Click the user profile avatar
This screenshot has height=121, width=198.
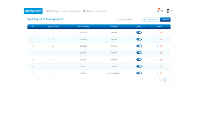tap(168, 11)
